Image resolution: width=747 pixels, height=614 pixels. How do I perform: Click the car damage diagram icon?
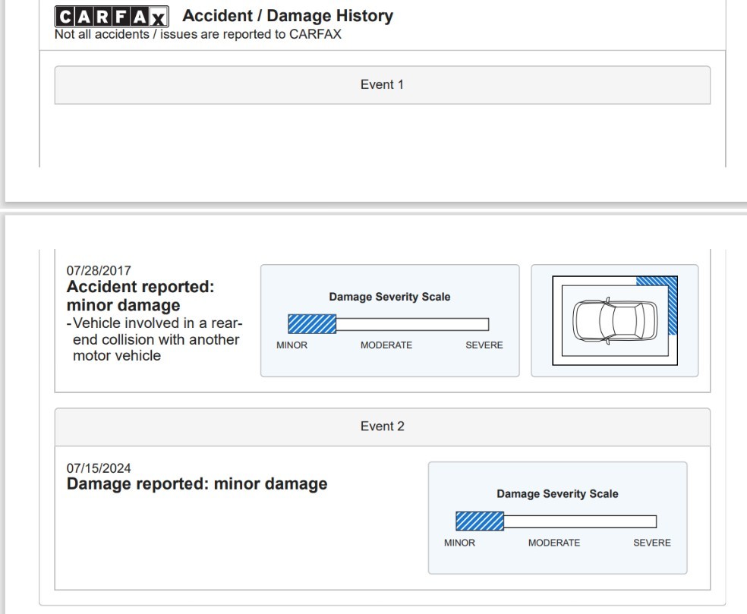[x=615, y=320]
